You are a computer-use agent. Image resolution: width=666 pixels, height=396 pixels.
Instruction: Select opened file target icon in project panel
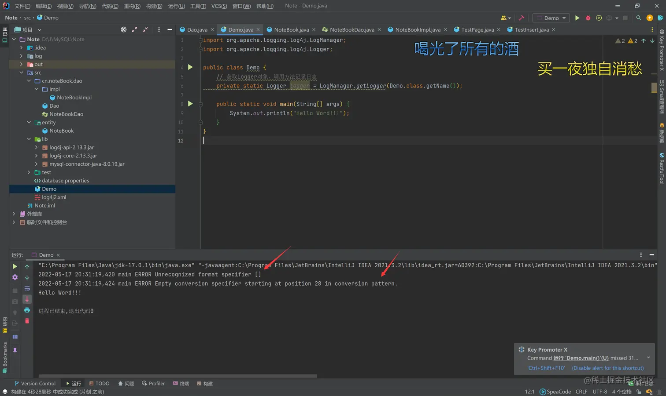124,29
